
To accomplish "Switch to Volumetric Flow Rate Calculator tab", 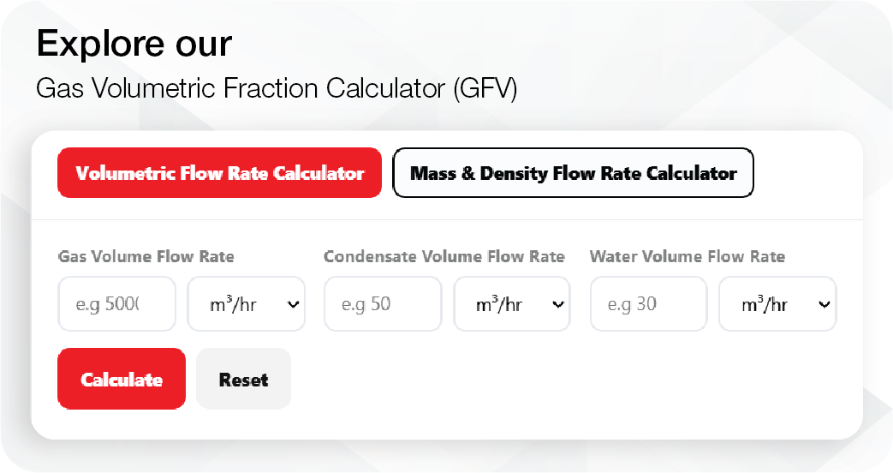I will pos(219,173).
